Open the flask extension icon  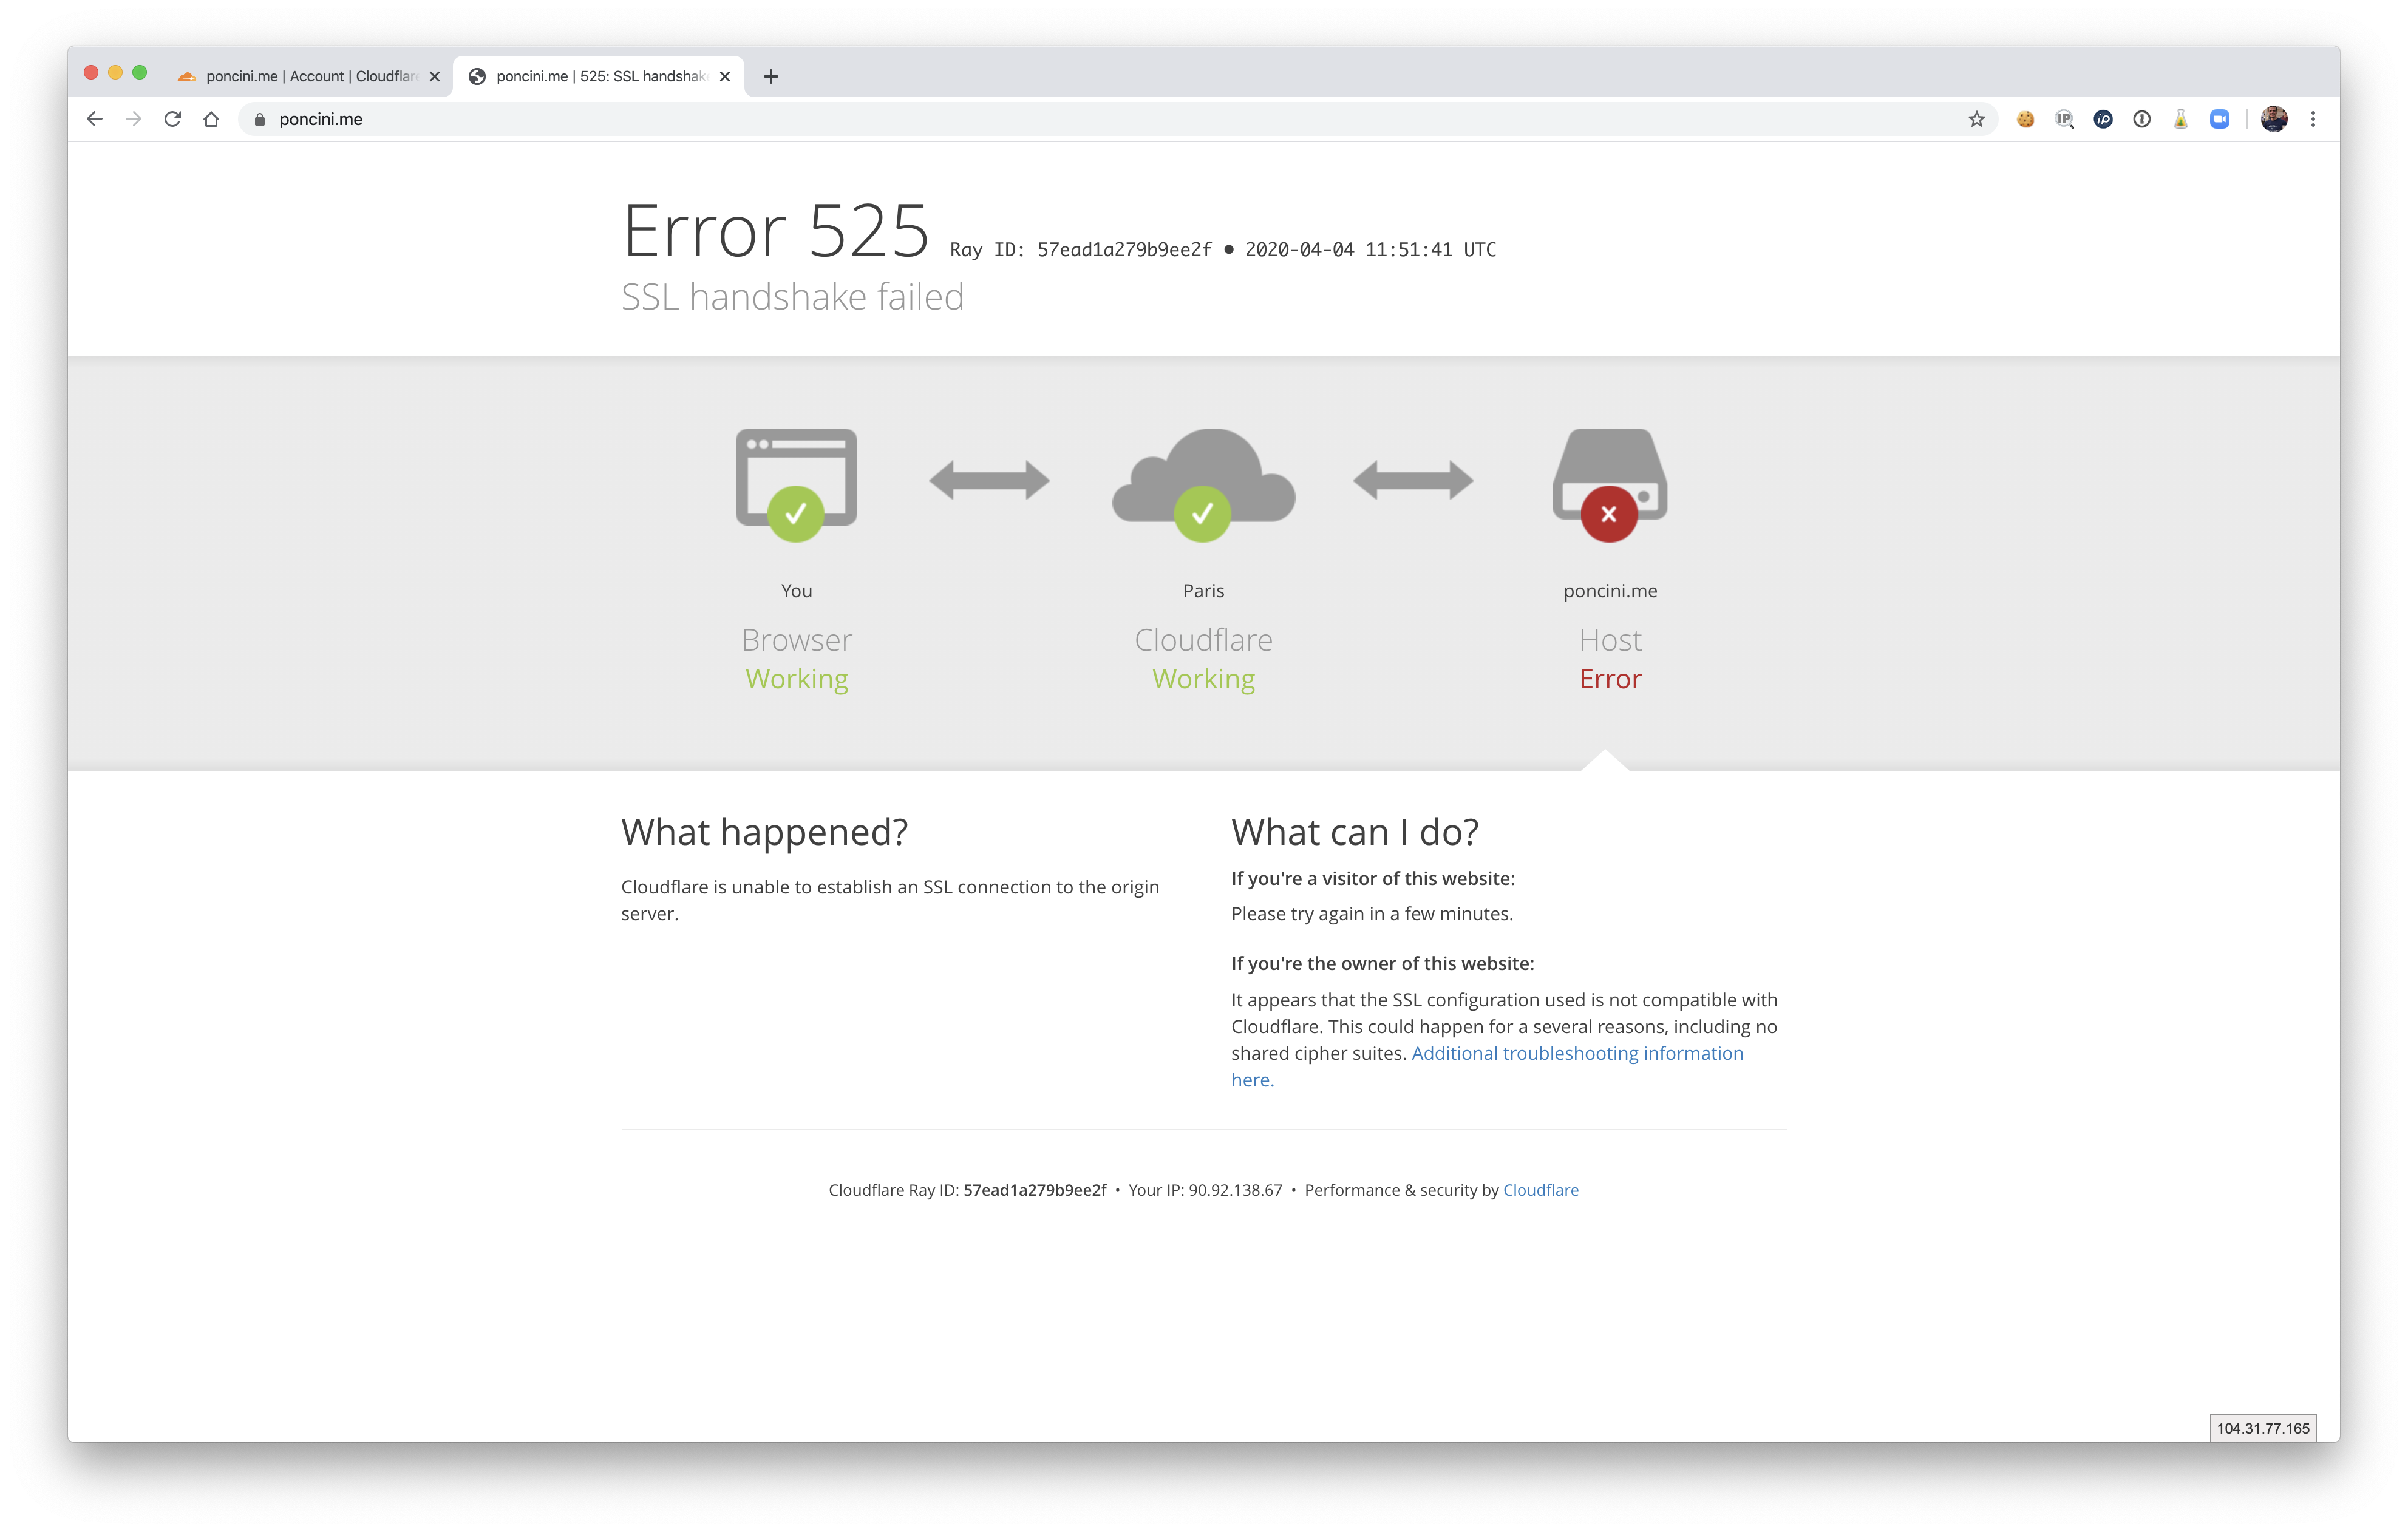(x=2181, y=119)
